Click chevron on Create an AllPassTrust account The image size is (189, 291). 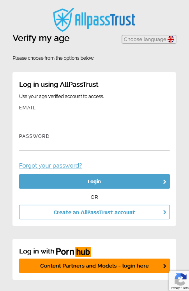[164, 212]
